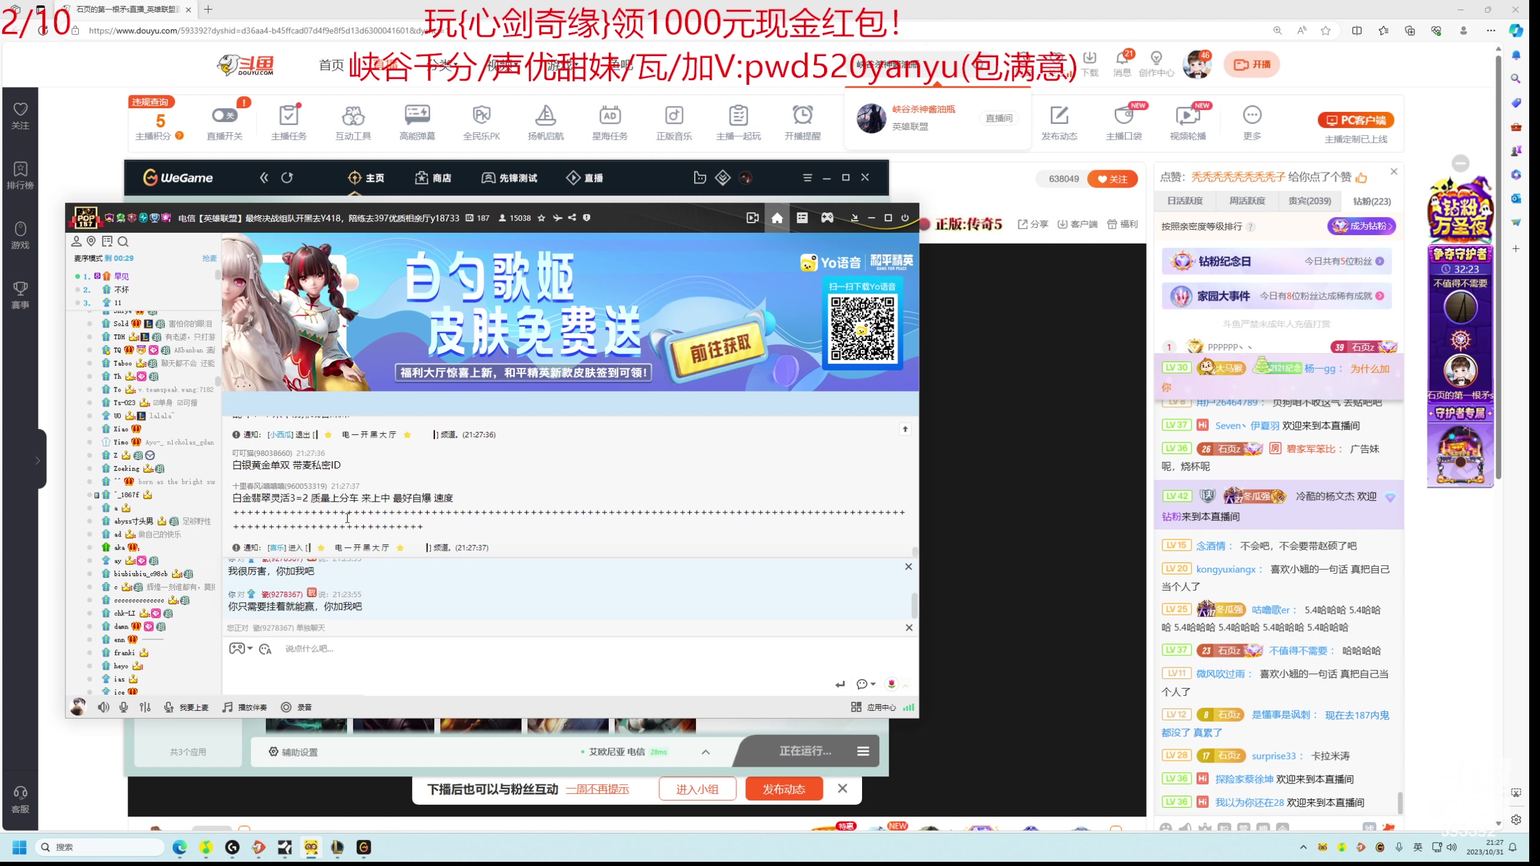Open audio mixer settings icon
1540x866 pixels.
pyautogui.click(x=145, y=707)
